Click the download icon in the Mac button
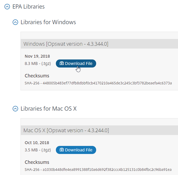 pyautogui.click(x=62, y=150)
